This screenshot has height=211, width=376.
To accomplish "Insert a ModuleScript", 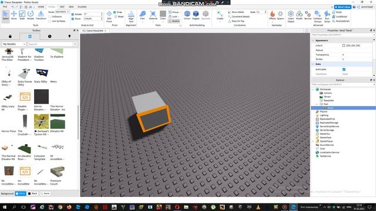I will pos(341,21).
